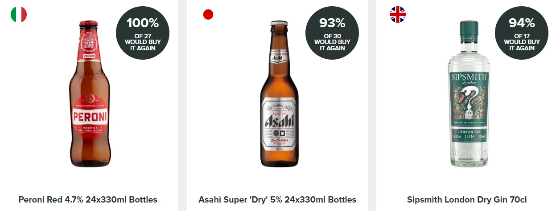Image resolution: width=552 pixels, height=211 pixels.
Task: Click the green cap of the Sipsmith bottle
Action: 468,28
